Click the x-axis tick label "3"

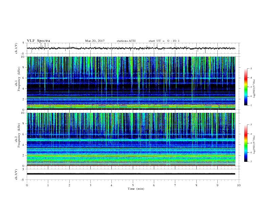pyautogui.click(x=90, y=185)
